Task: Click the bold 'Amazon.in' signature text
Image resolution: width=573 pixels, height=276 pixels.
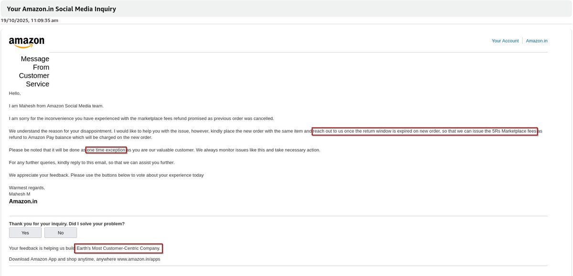Action: (23, 202)
